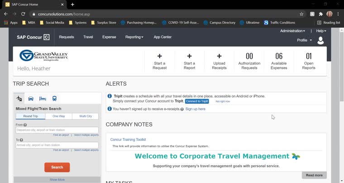Click the orange Search button
344x183 pixels.
click(x=57, y=167)
